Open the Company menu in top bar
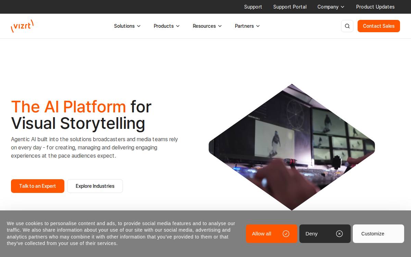The height and width of the screenshot is (257, 411). point(331,7)
